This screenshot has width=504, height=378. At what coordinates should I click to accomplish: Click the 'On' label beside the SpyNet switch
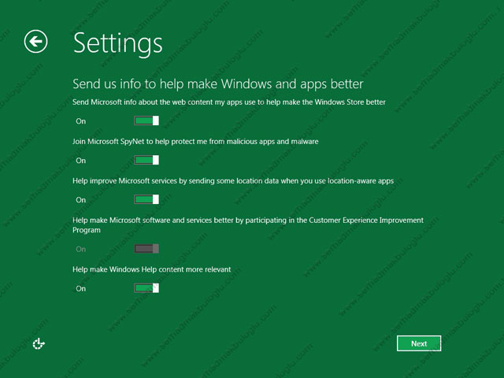point(80,161)
